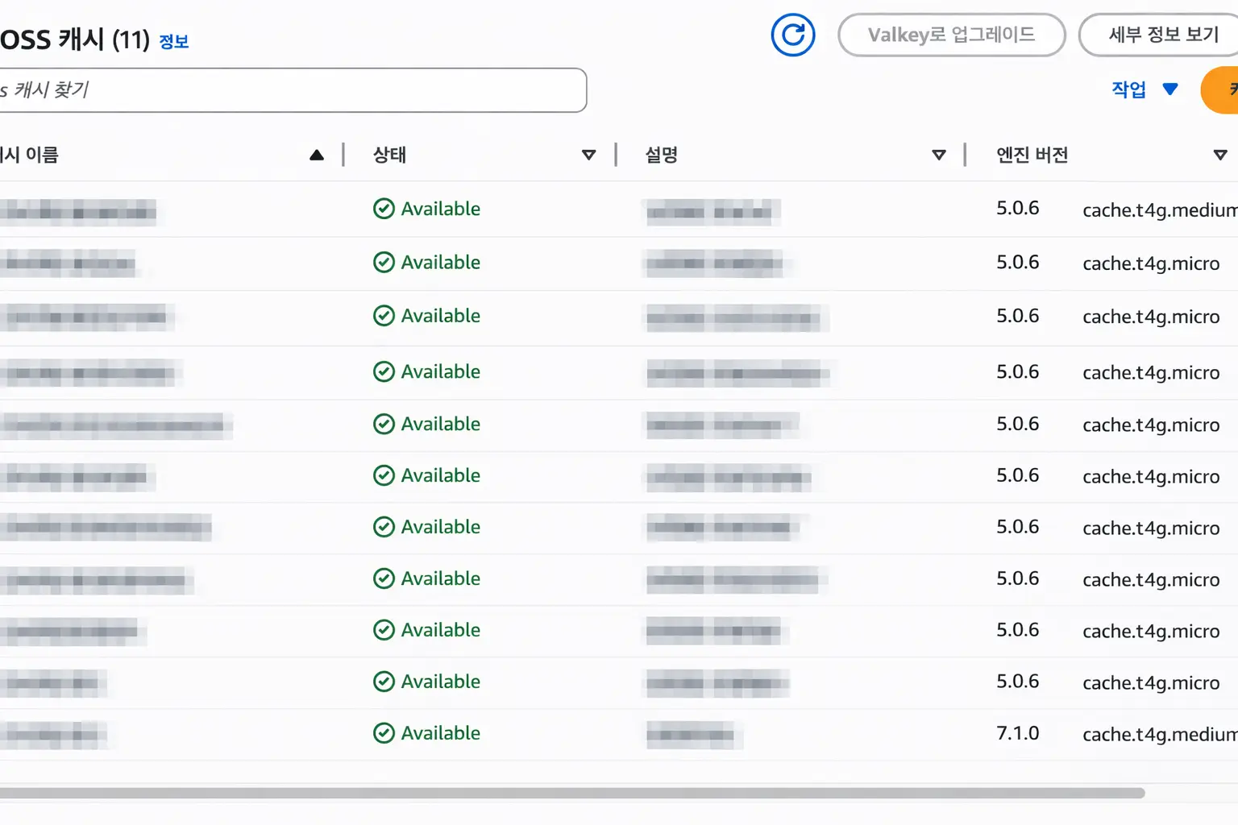Open the 상태 column filter dropdown
1238x825 pixels.
coord(590,154)
